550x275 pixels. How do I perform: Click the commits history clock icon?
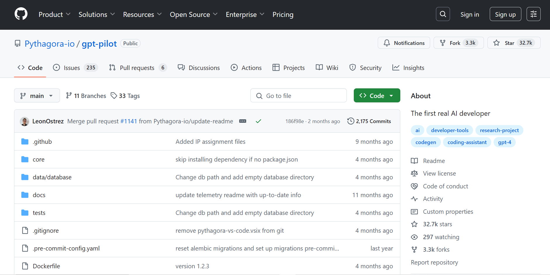pos(351,121)
